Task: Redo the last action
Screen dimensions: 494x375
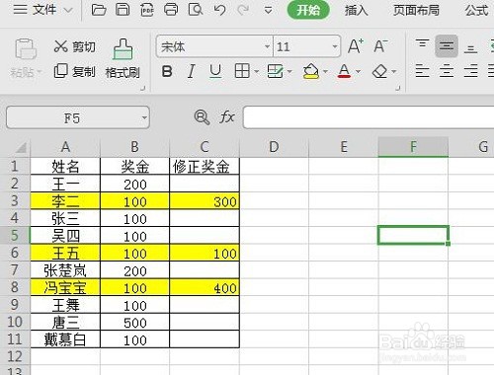Action: click(x=243, y=10)
